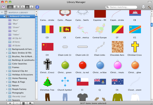Viewport: 153px width, 105px height.
Task: Open the tools hammer icon
Action: click(149, 7)
